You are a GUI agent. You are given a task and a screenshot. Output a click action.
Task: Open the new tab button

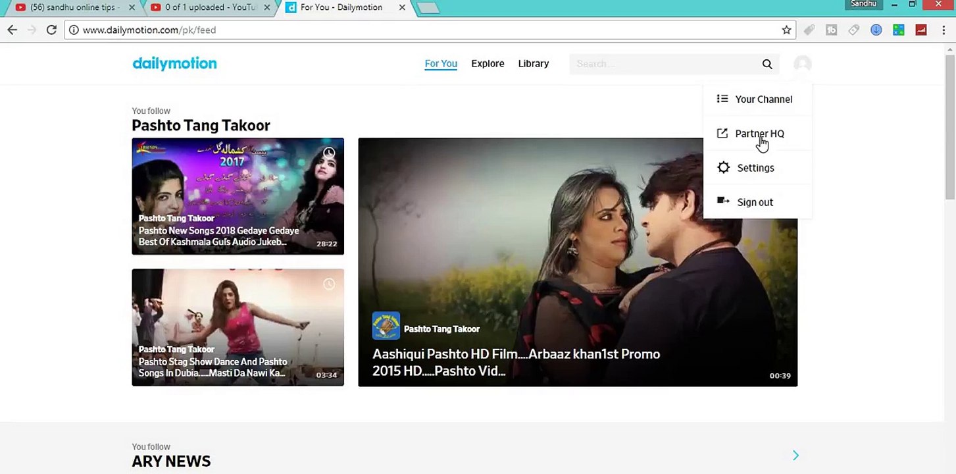point(428,8)
